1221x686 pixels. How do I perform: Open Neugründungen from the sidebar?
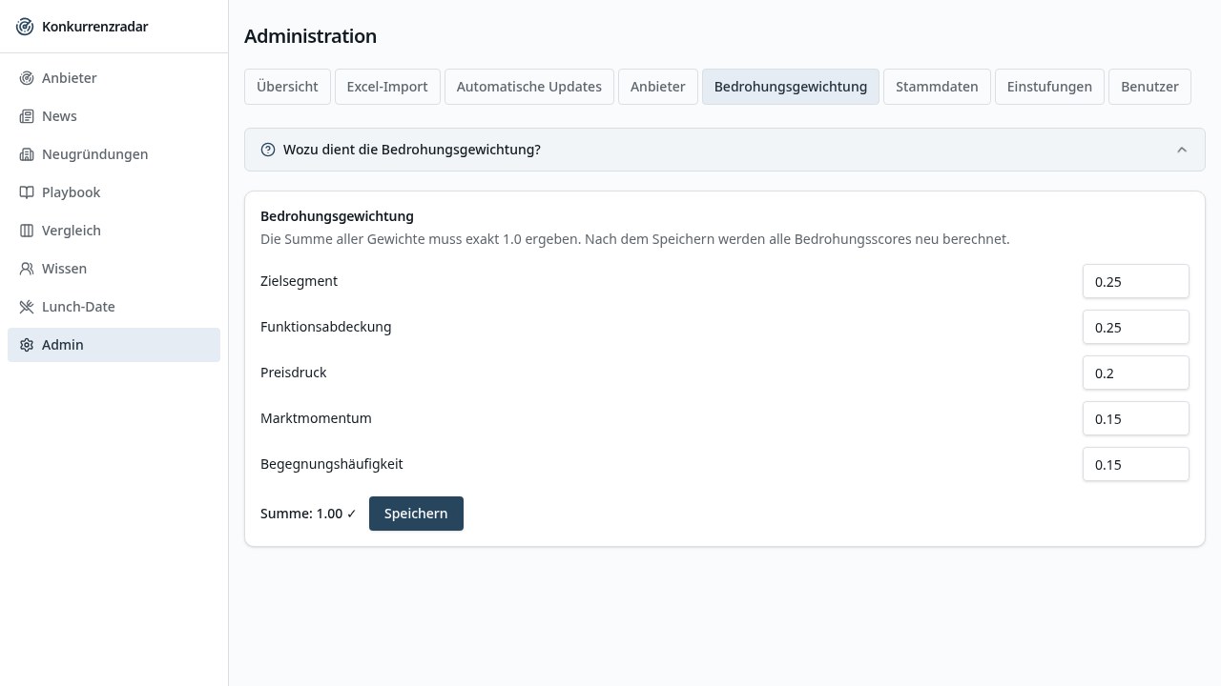pos(114,154)
